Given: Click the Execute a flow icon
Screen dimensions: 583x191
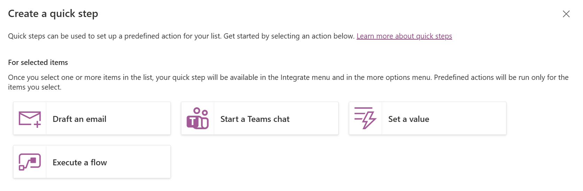Looking at the screenshot, I should click(x=30, y=162).
